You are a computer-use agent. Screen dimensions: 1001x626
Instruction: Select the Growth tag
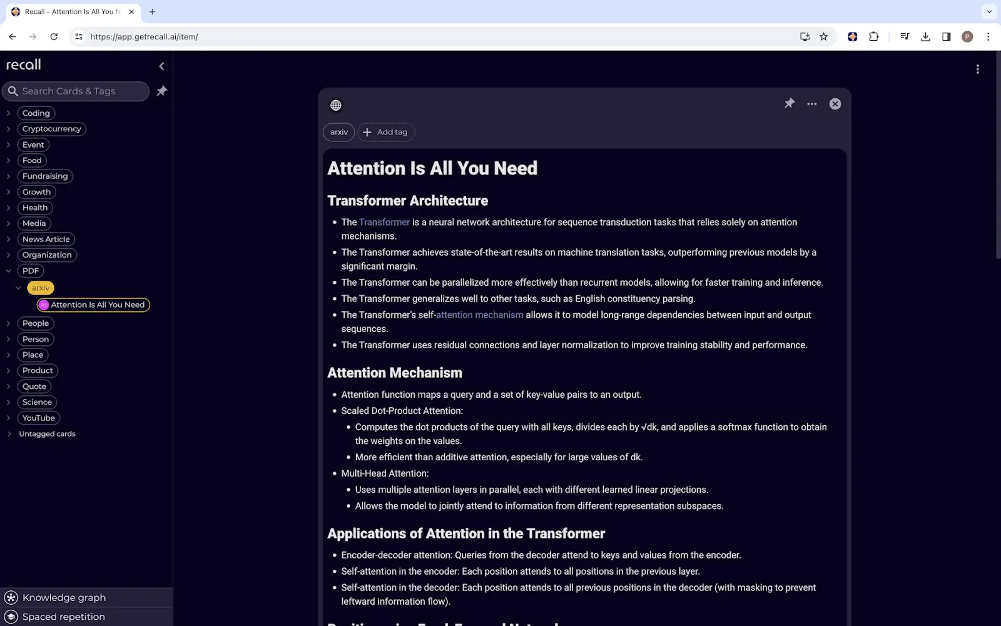36,192
